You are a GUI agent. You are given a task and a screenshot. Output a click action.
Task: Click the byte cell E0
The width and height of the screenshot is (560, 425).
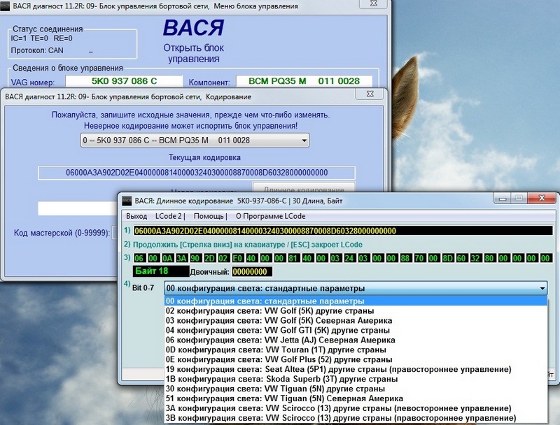[237, 258]
